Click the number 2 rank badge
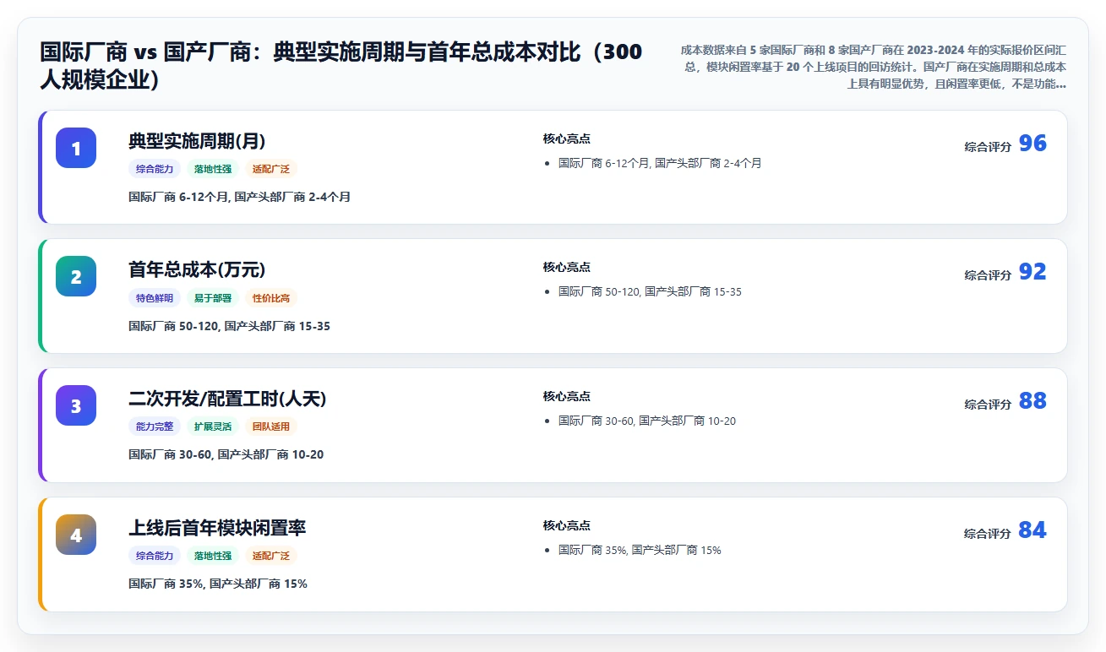This screenshot has width=1106, height=652. 76,276
